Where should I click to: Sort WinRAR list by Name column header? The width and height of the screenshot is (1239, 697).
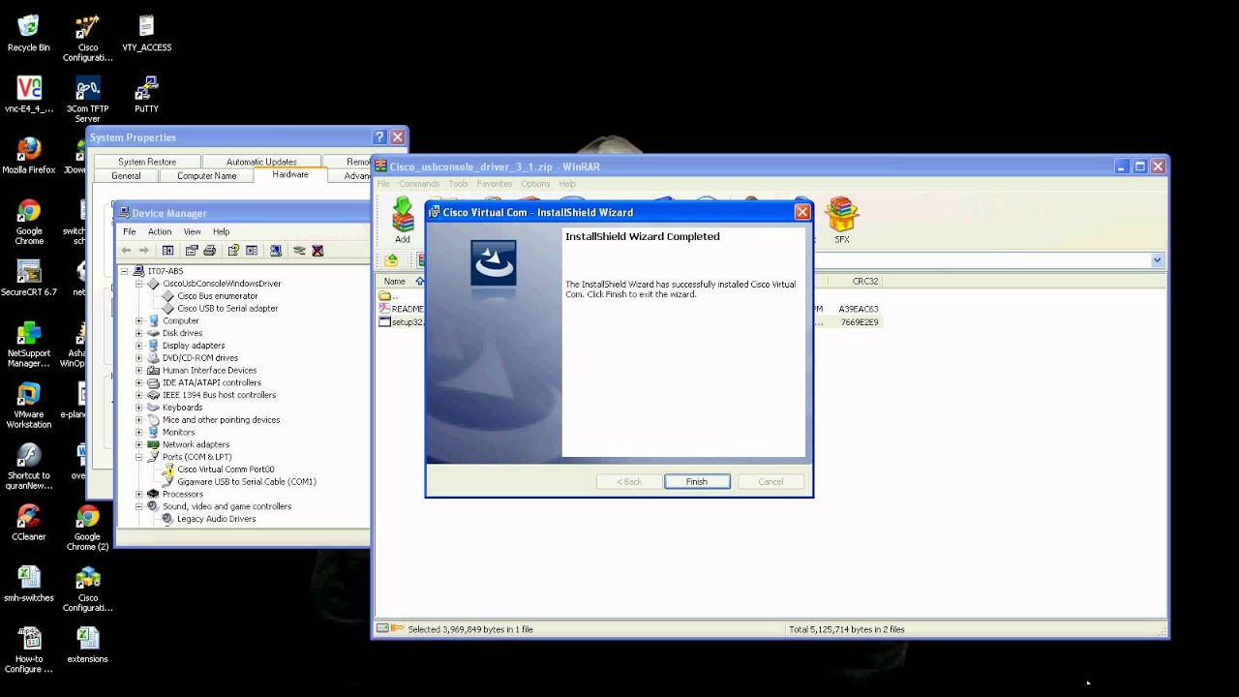(400, 282)
